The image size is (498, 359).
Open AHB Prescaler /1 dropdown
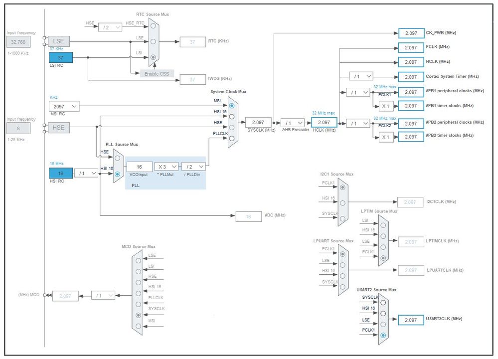pos(293,123)
